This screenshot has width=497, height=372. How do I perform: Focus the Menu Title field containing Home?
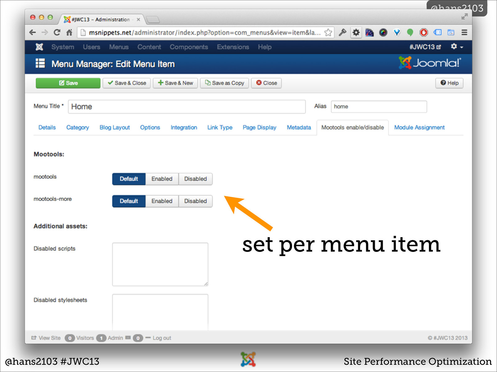coord(187,107)
